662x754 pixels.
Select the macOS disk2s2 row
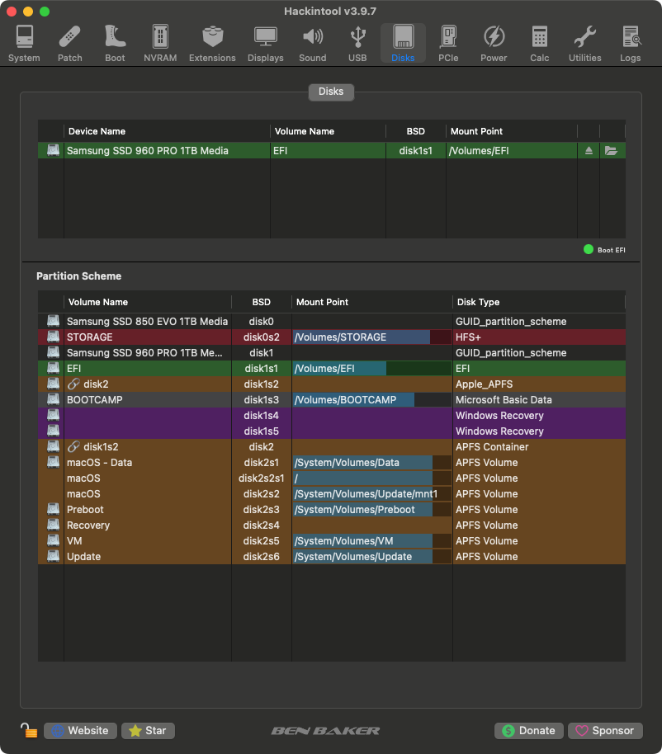[x=332, y=494]
